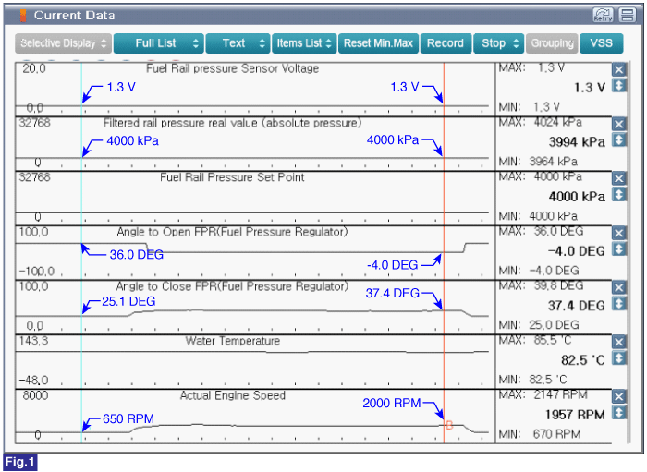The image size is (647, 472).
Task: Close the Filtered rail pressure real value graph
Action: pos(618,124)
